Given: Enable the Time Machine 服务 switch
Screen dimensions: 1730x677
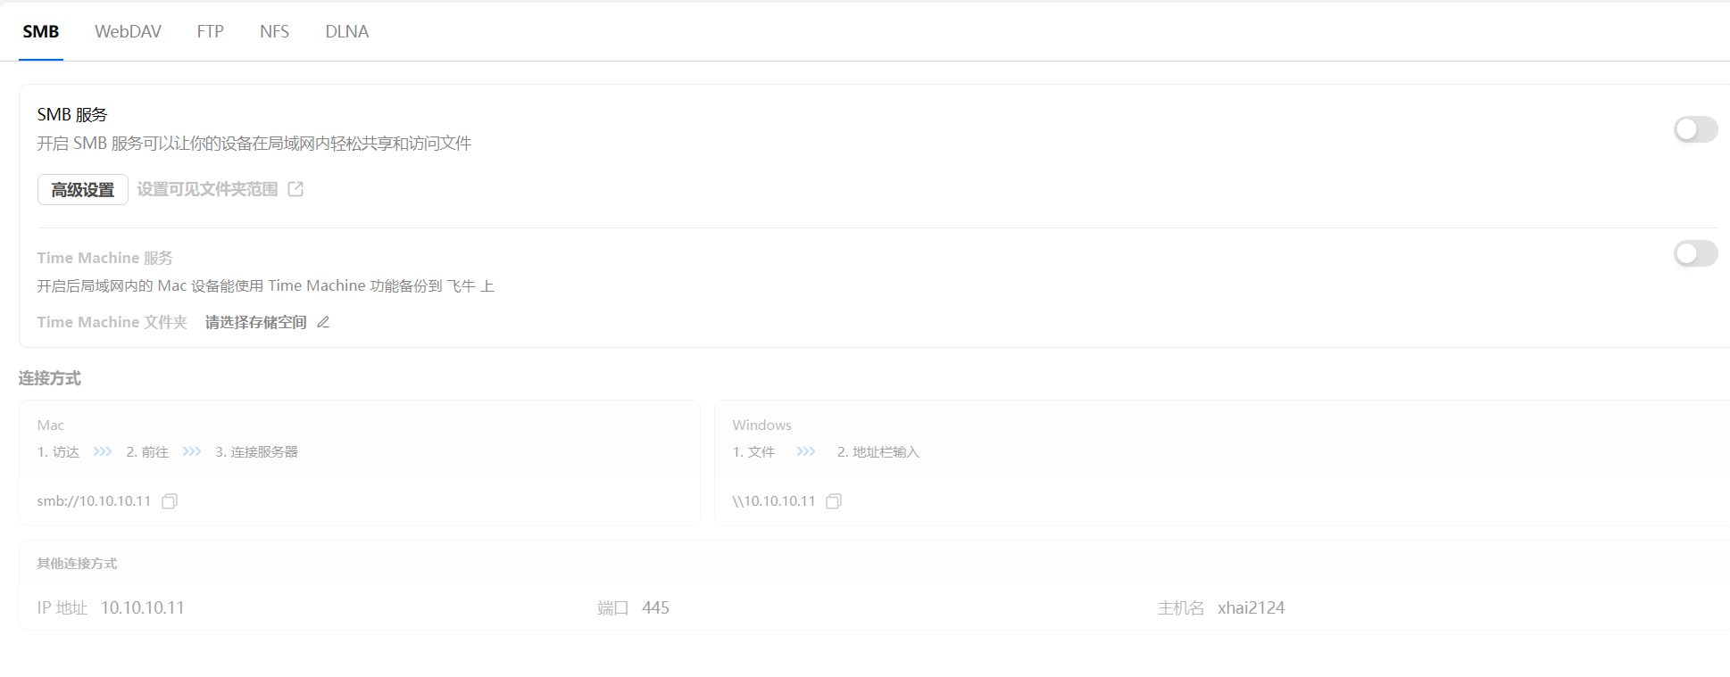Looking at the screenshot, I should (x=1695, y=253).
